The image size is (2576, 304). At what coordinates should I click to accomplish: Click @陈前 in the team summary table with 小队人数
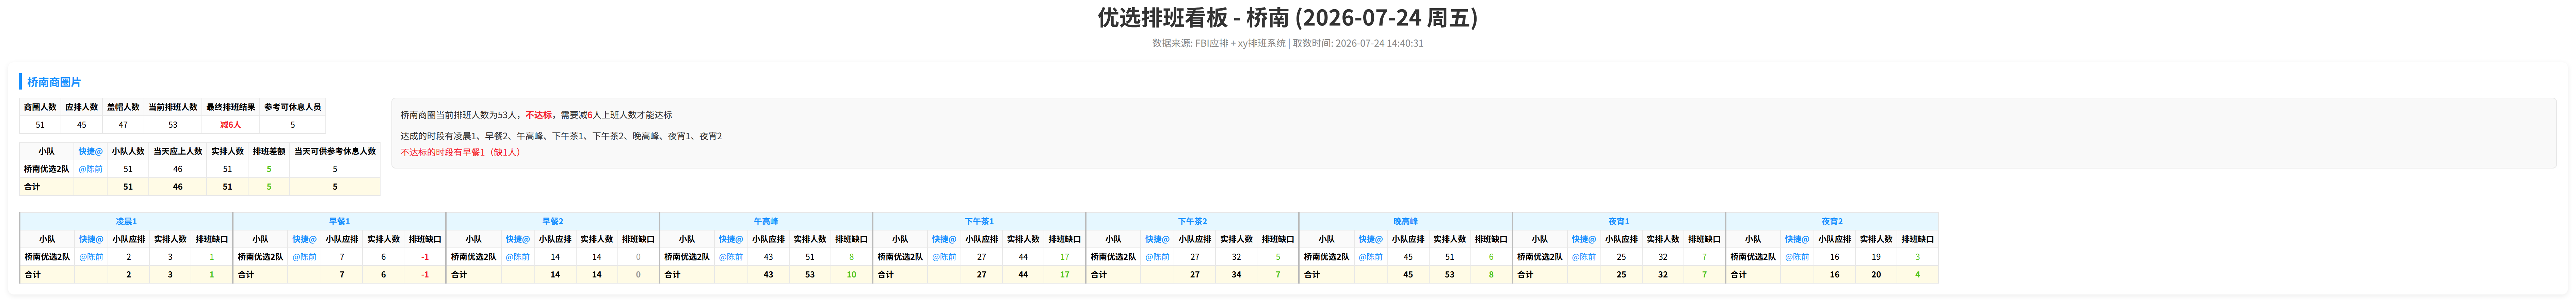point(91,169)
